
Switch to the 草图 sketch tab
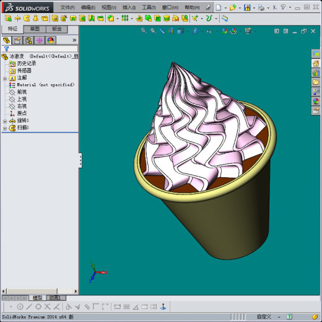pyautogui.click(x=35, y=29)
